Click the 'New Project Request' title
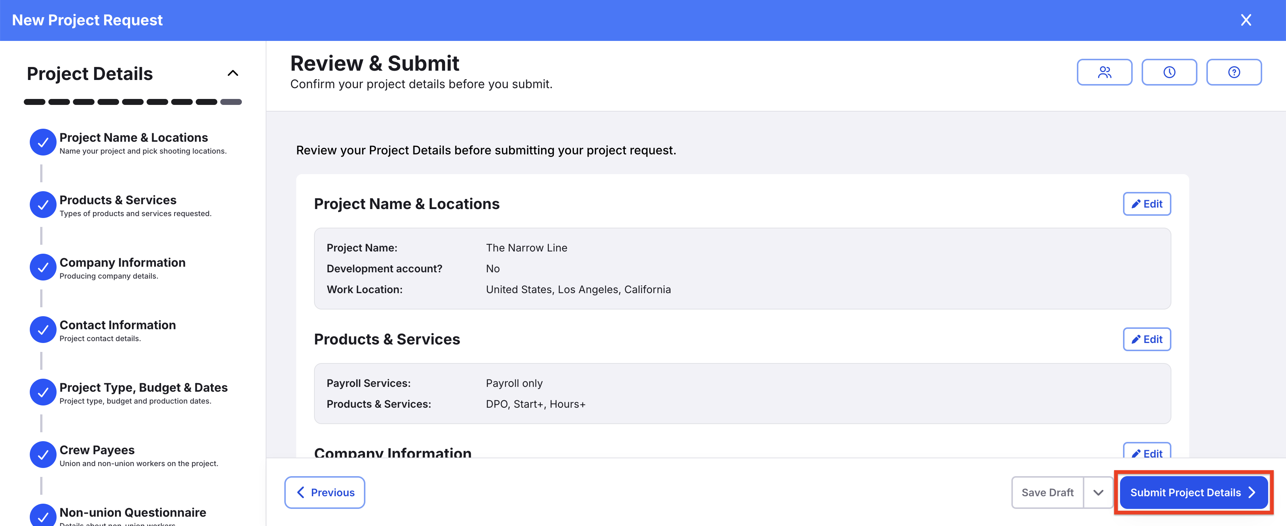The height and width of the screenshot is (526, 1286). (87, 20)
